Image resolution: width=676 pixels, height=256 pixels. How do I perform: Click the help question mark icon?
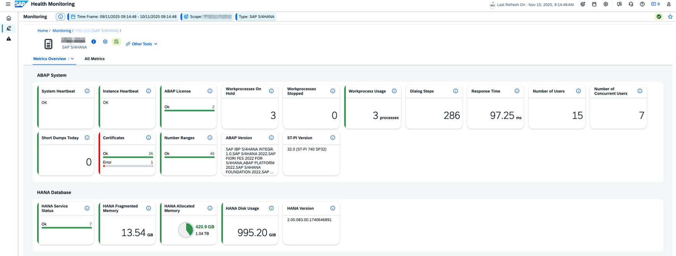pyautogui.click(x=642, y=4)
